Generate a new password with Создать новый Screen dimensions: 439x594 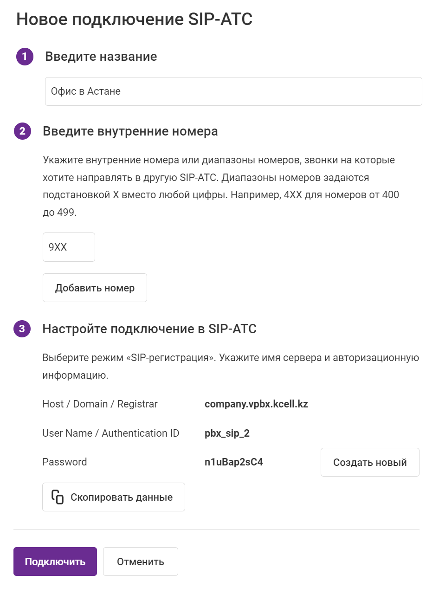(x=370, y=462)
